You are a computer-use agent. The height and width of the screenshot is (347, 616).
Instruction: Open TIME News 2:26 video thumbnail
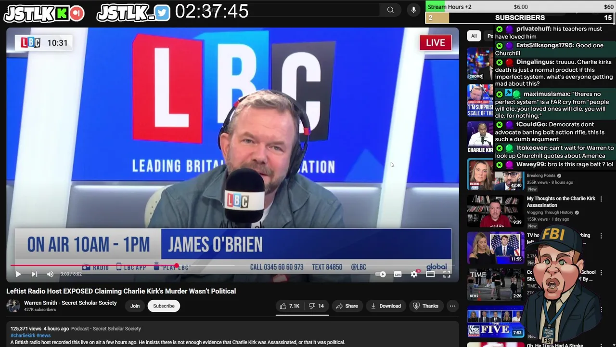point(495,284)
